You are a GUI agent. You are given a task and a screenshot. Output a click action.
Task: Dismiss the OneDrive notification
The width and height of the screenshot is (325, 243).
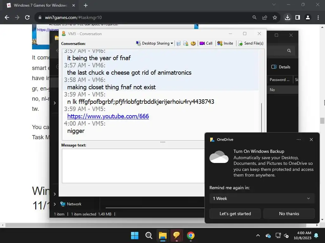point(311,140)
